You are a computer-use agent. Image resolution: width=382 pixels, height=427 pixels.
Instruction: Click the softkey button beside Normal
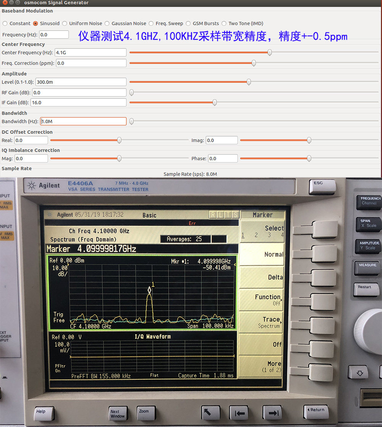point(324,253)
